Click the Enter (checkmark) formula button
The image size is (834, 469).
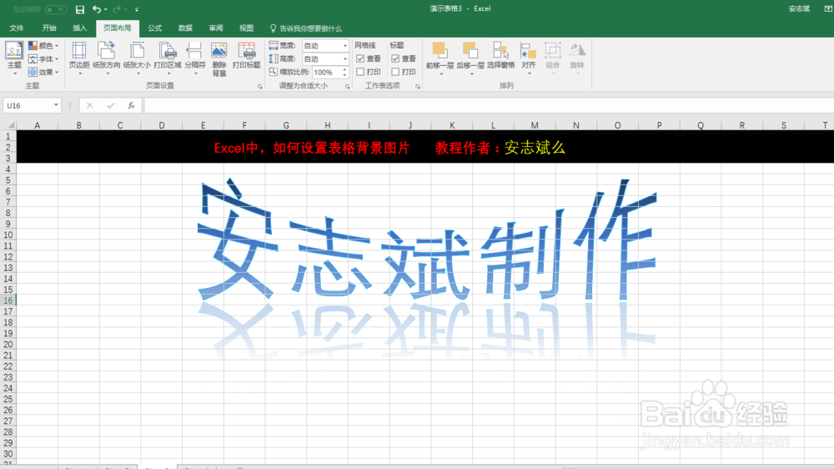[x=110, y=105]
